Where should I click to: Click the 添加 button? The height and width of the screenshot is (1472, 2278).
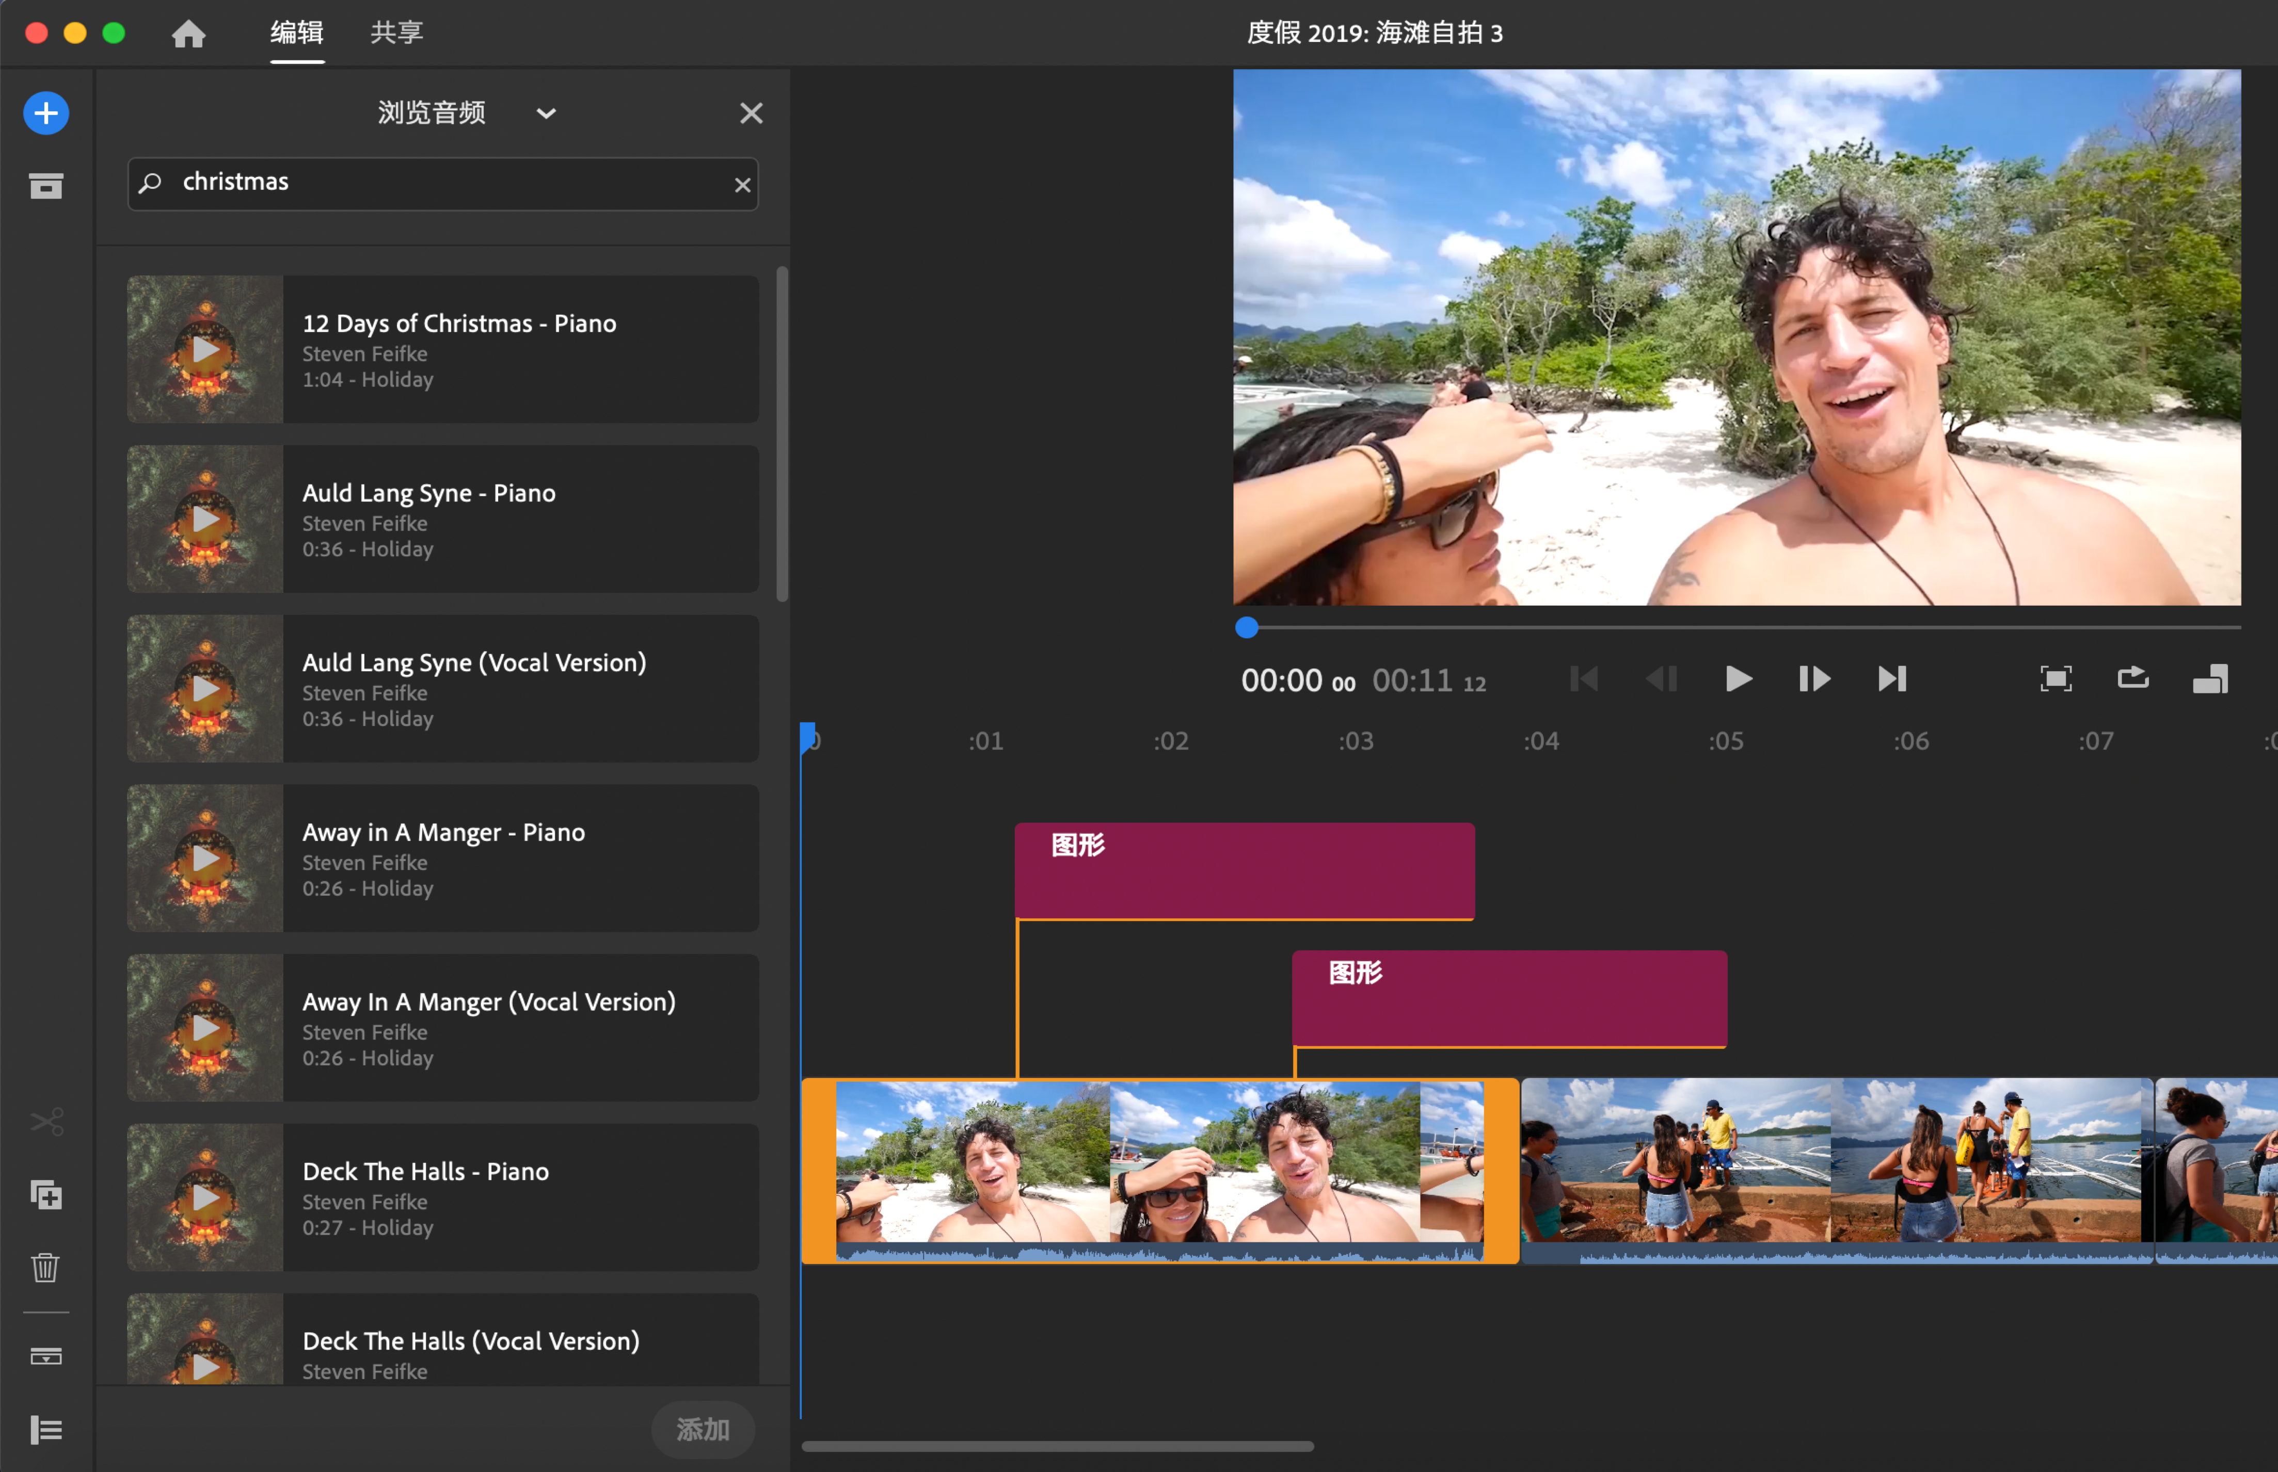pyautogui.click(x=703, y=1430)
